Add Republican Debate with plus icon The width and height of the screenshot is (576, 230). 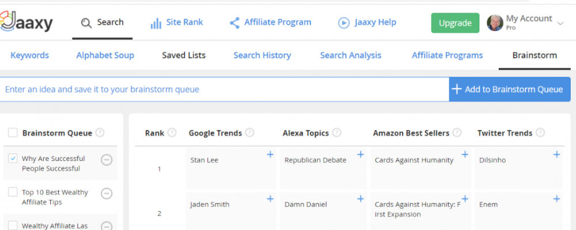pos(361,155)
